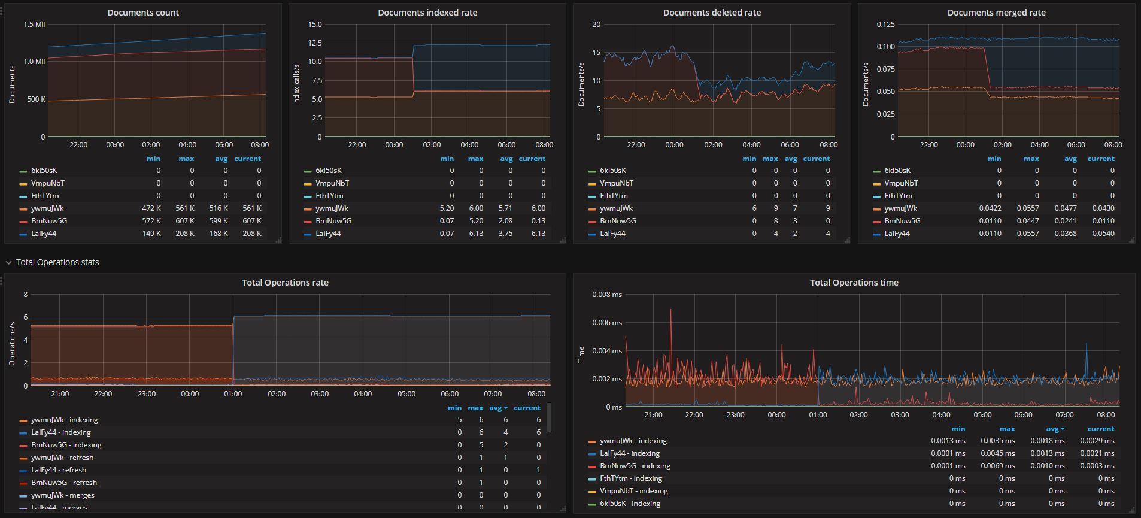Open color picker for ywmuJWk in Documents count
This screenshot has height=518, width=1141.
click(23, 210)
